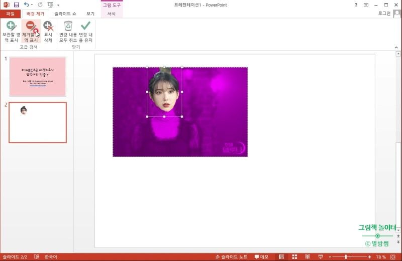Image resolution: width=402 pixels, height=261 pixels.
Task: Switch to Slide Sorter view
Action: point(294,257)
